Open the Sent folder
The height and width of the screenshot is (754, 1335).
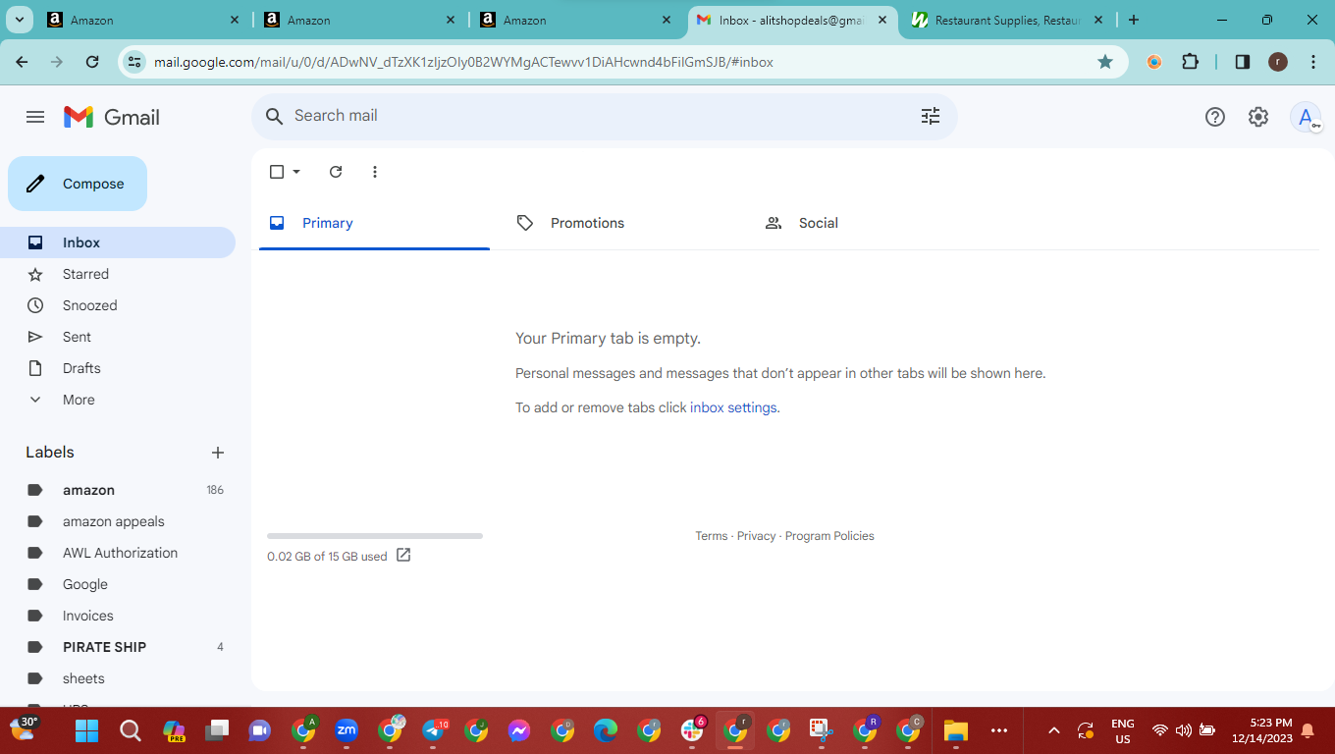(x=118, y=337)
